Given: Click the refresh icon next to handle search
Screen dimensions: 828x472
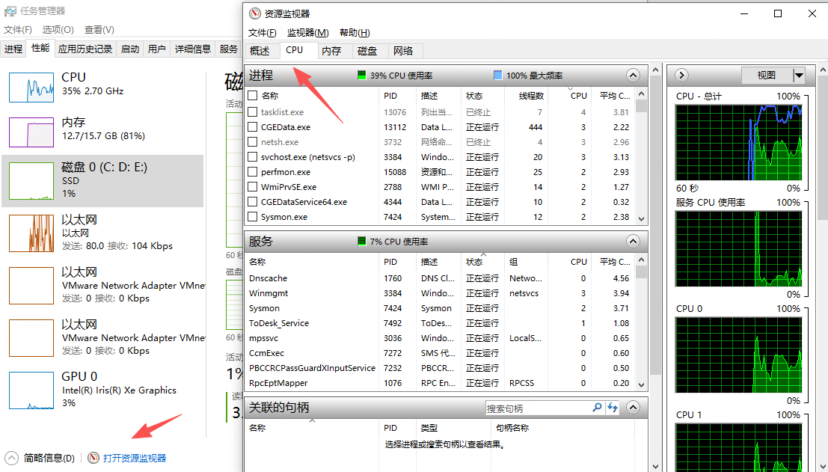Looking at the screenshot, I should pyautogui.click(x=613, y=408).
